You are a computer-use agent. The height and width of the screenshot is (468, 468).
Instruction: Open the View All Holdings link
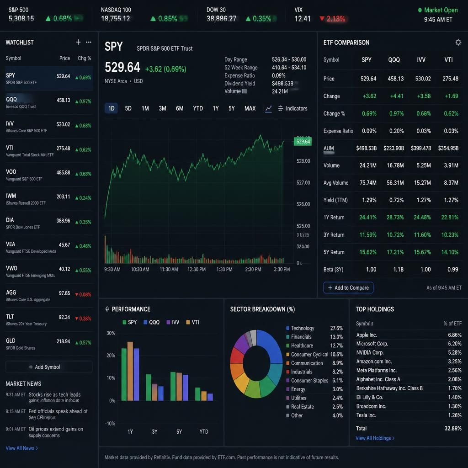[375, 438]
